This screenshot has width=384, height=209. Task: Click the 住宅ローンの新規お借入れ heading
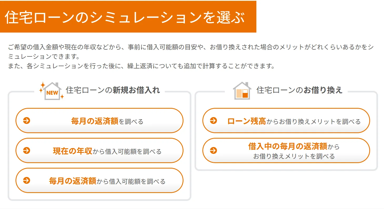pyautogui.click(x=113, y=90)
